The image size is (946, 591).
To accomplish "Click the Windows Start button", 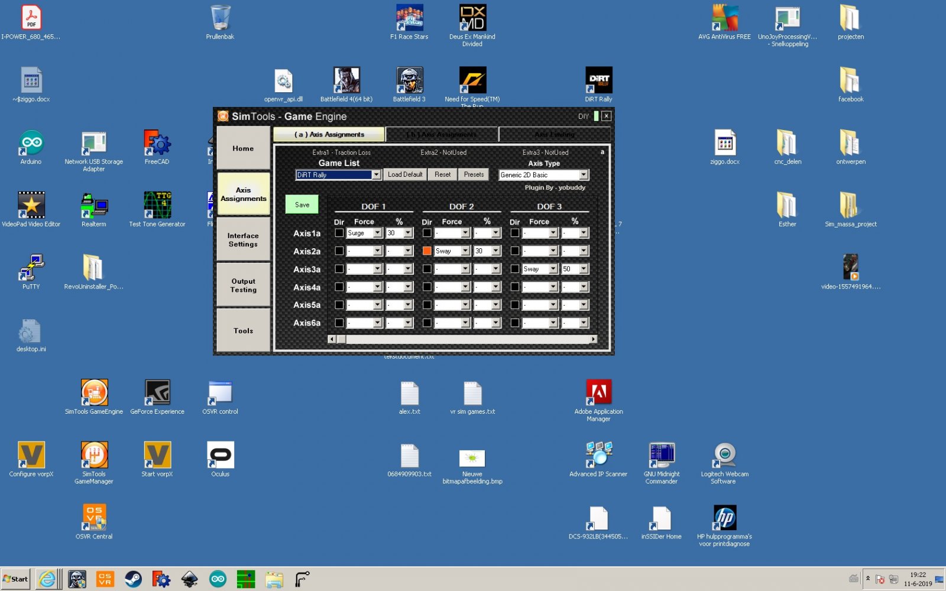I will [16, 579].
